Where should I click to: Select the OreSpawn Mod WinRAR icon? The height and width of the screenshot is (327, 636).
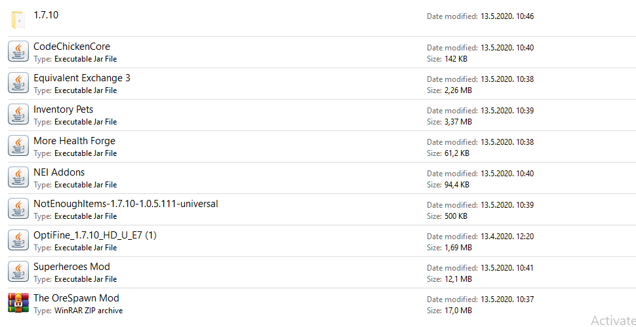click(18, 303)
